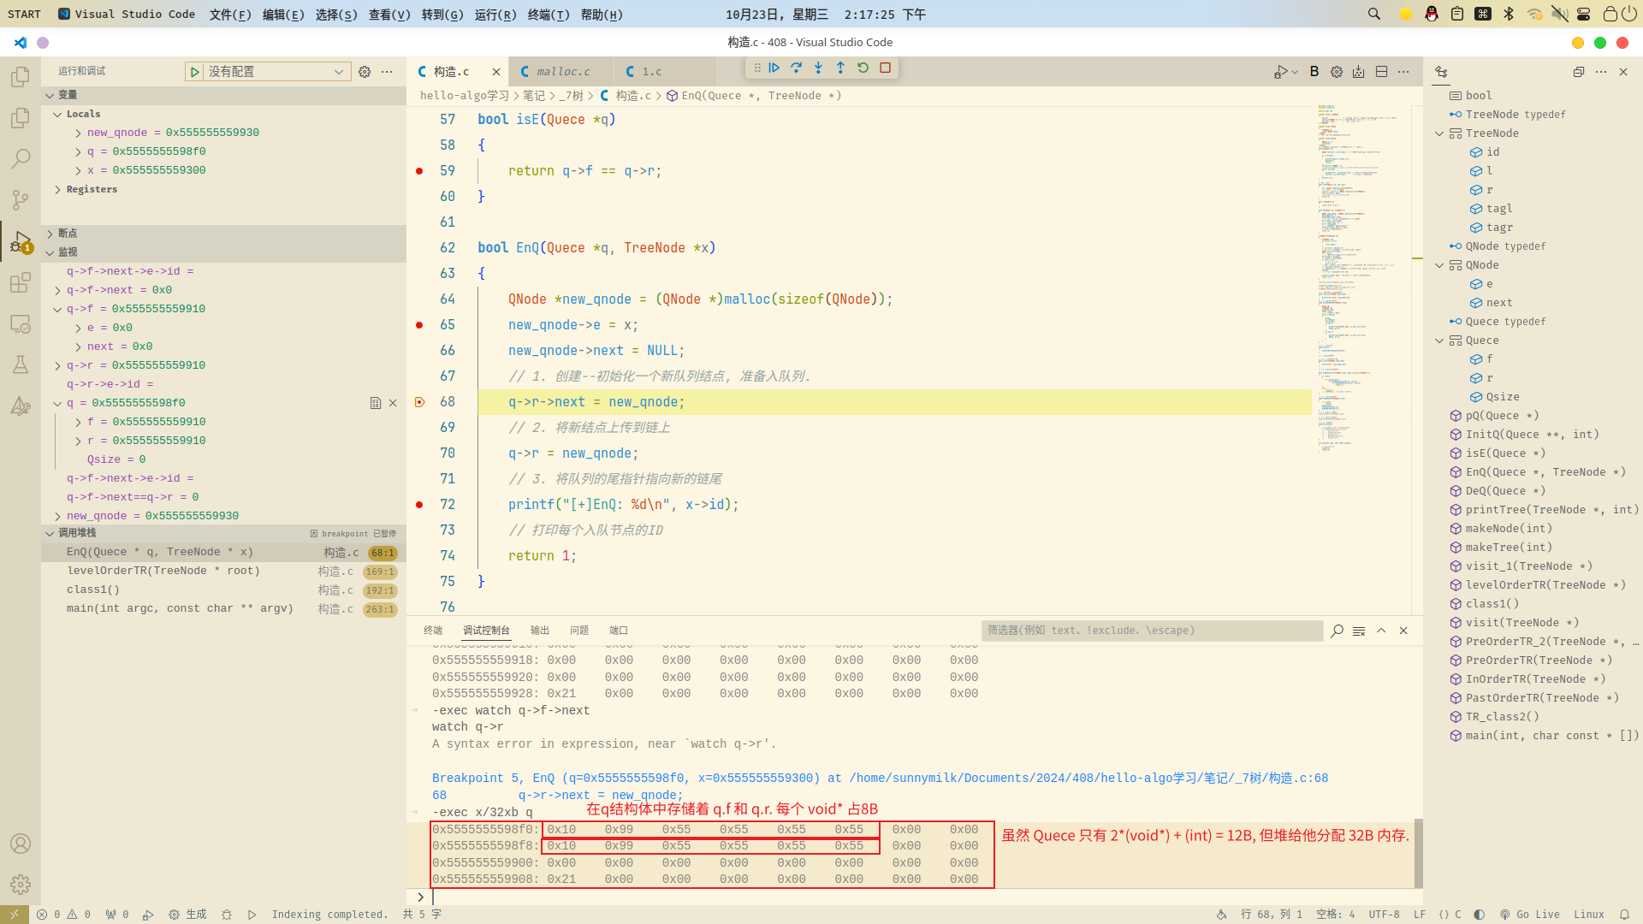The height and width of the screenshot is (924, 1643).
Task: Click the Step Over debug icon
Action: [x=796, y=68]
